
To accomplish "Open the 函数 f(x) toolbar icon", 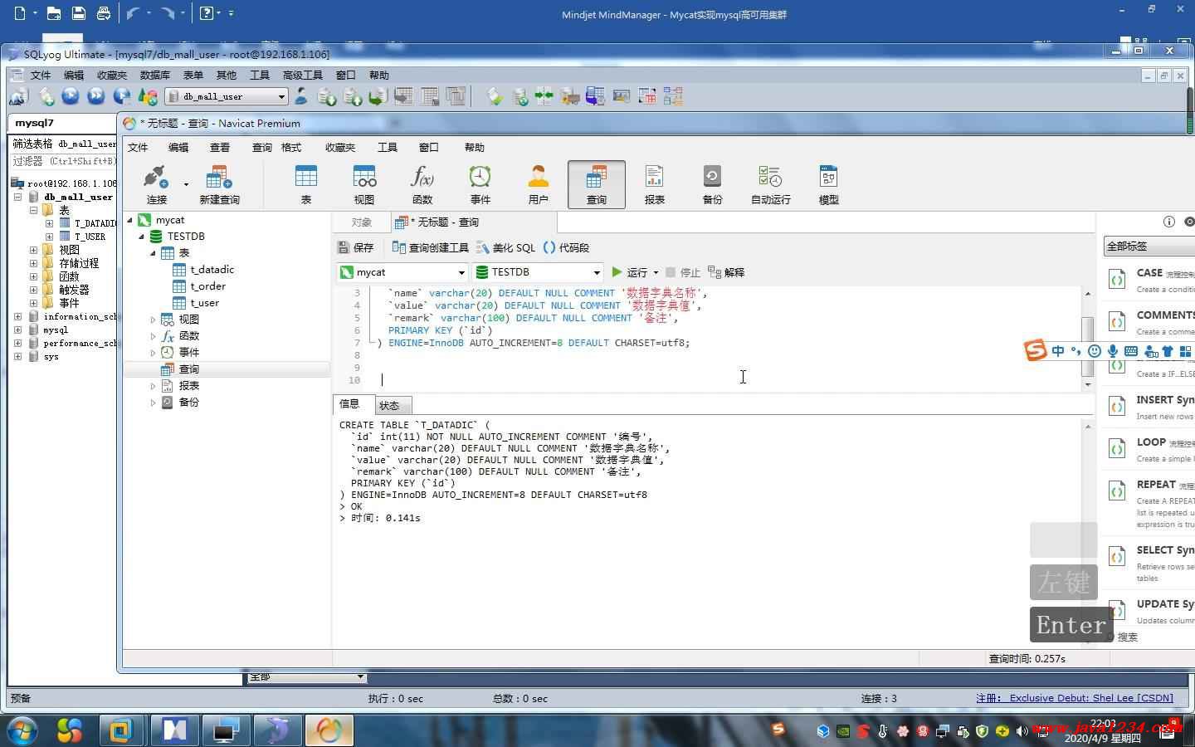I will click(422, 184).
